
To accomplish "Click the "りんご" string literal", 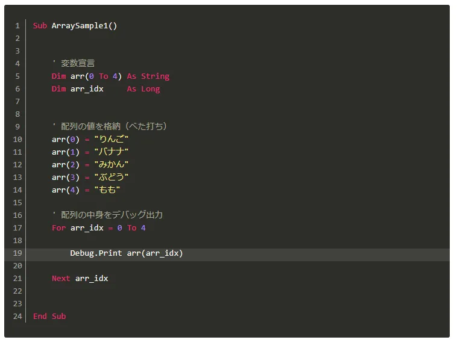I will (x=112, y=139).
